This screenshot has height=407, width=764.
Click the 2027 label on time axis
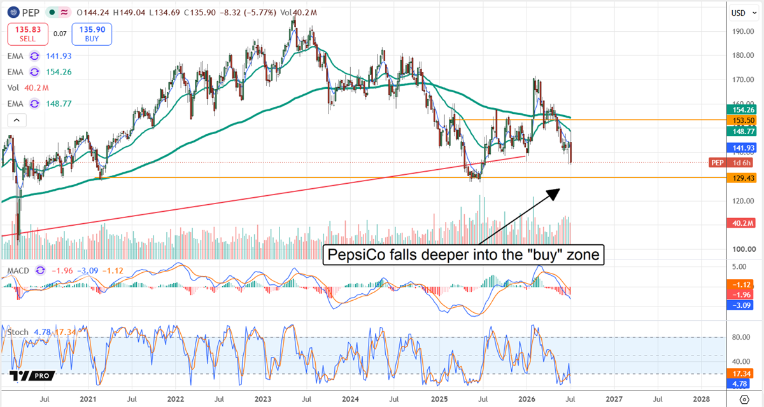coord(614,399)
